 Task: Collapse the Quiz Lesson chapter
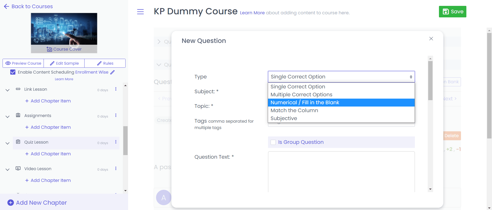pos(7,143)
